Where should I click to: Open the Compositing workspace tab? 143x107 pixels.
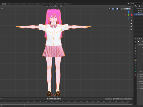pos(59,4)
